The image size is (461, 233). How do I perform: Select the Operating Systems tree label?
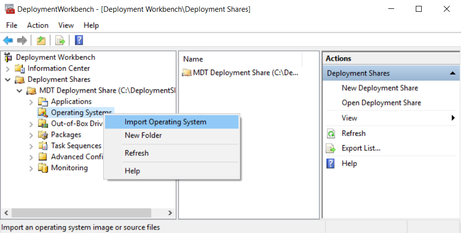coord(82,113)
